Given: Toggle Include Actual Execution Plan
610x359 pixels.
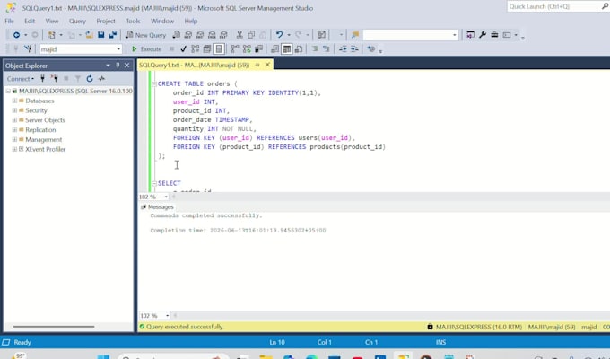Looking at the screenshot, I should tap(235, 49).
